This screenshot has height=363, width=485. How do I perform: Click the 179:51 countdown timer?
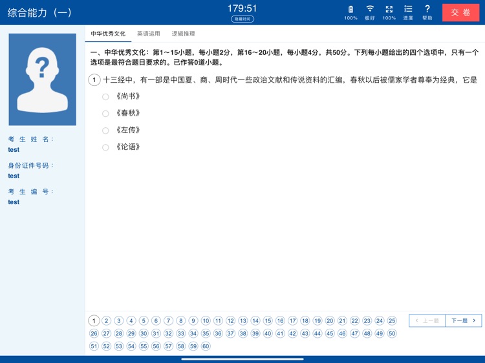242,8
